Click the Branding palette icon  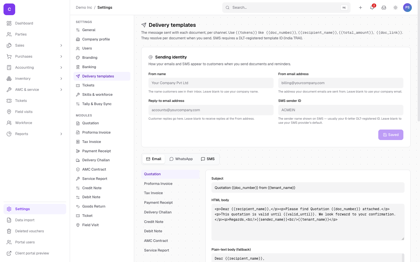tap(78, 58)
